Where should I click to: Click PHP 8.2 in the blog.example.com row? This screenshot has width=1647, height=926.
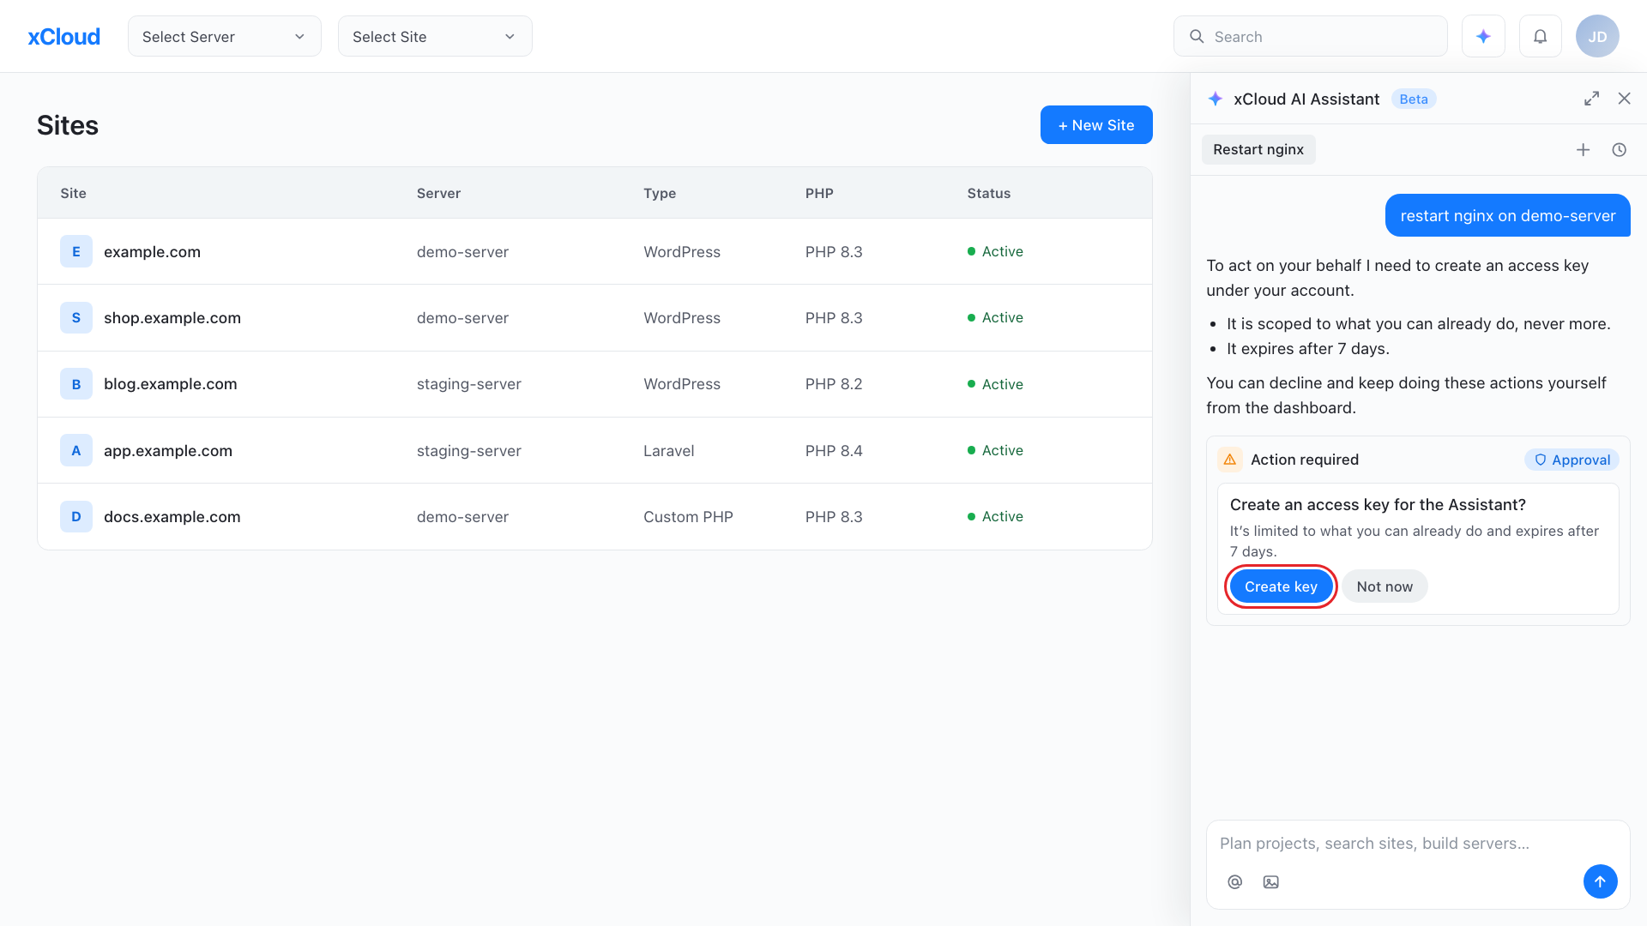pyautogui.click(x=834, y=384)
